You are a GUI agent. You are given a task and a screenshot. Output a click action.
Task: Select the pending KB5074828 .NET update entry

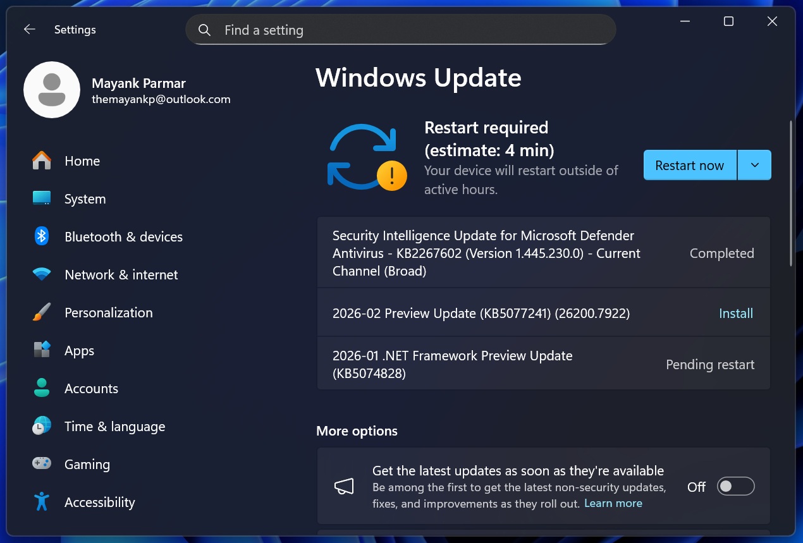click(x=452, y=363)
